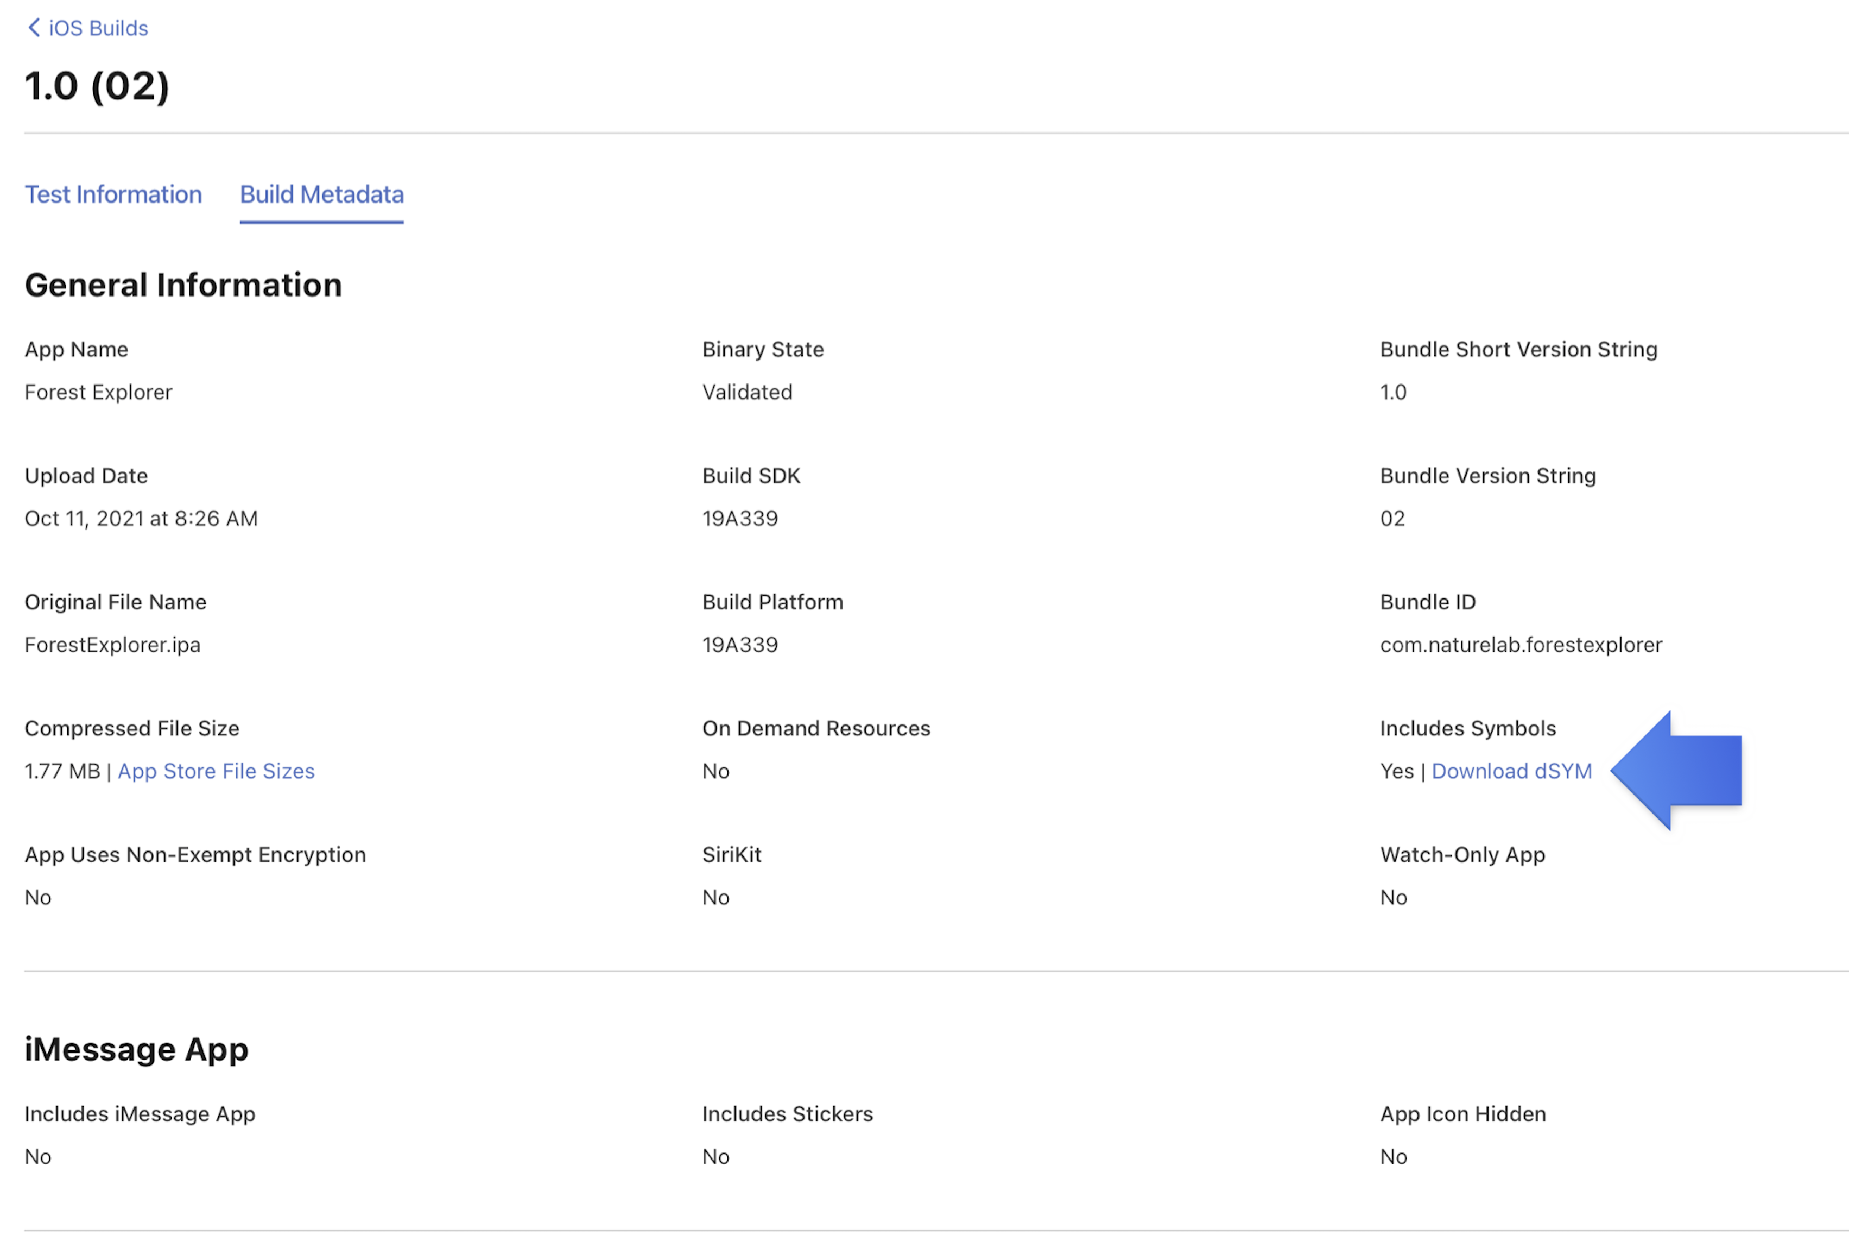Click the General Information heading

[182, 285]
